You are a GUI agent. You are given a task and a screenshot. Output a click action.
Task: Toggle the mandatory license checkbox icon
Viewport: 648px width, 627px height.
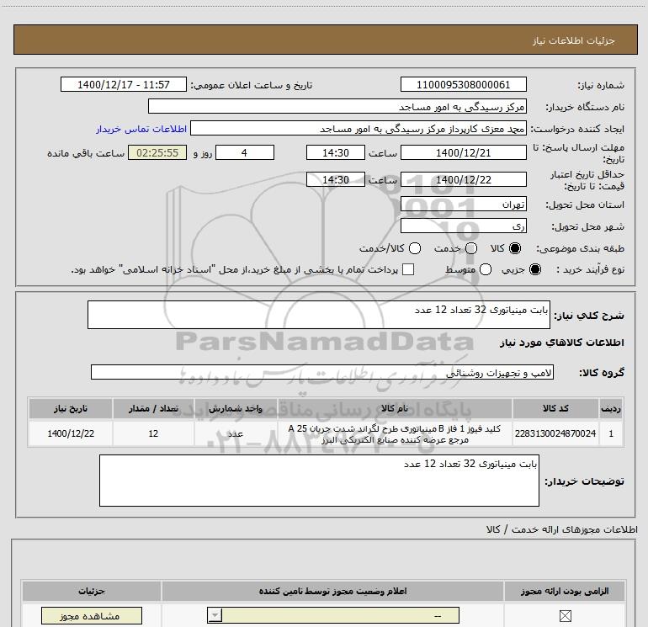pyautogui.click(x=565, y=616)
